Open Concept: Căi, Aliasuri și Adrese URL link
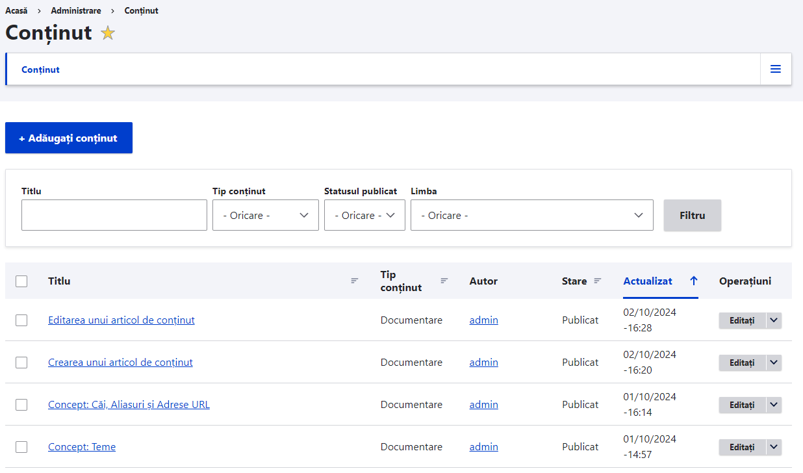The height and width of the screenshot is (473, 803). tap(129, 405)
